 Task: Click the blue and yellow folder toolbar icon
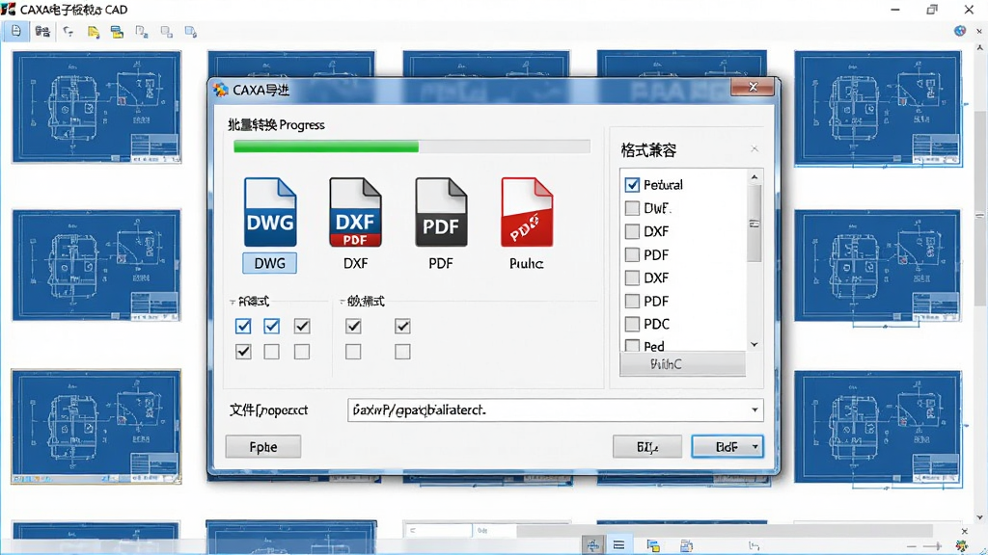117,32
